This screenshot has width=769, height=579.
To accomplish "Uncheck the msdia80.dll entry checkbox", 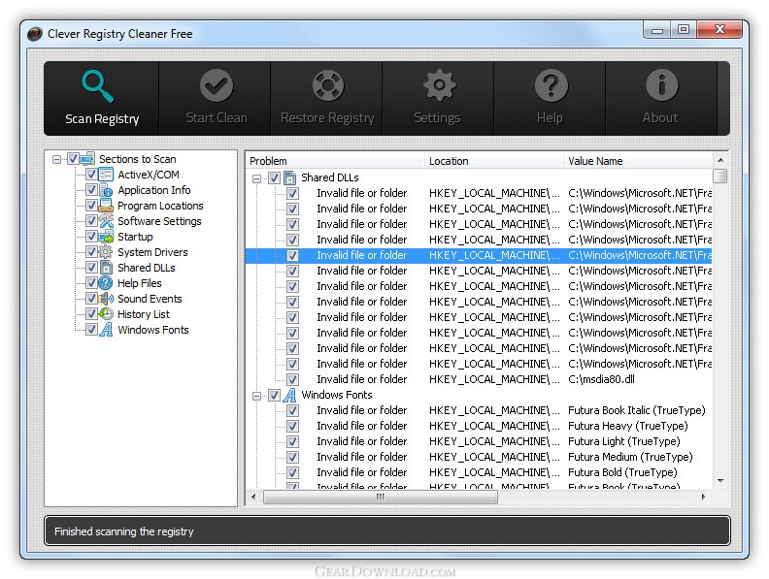I will click(293, 379).
